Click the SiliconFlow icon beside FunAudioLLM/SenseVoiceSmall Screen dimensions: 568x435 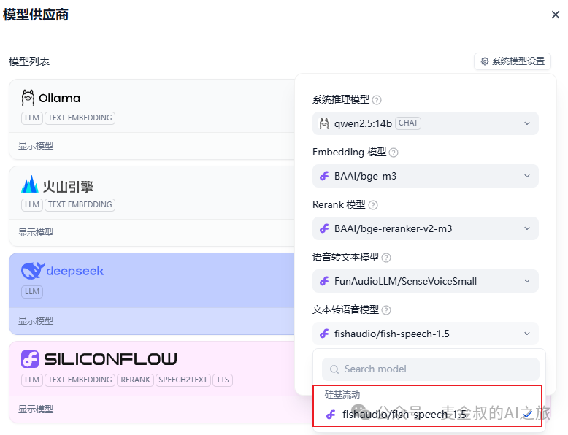click(x=324, y=281)
